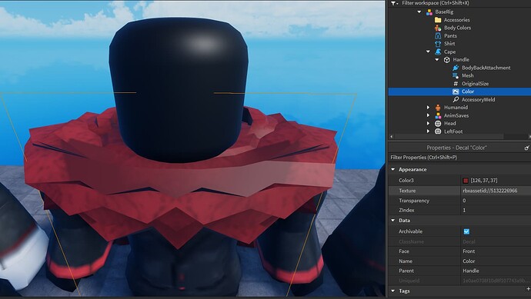The width and height of the screenshot is (531, 299).
Task: Collapse the BaseRig tree node
Action: 419,12
